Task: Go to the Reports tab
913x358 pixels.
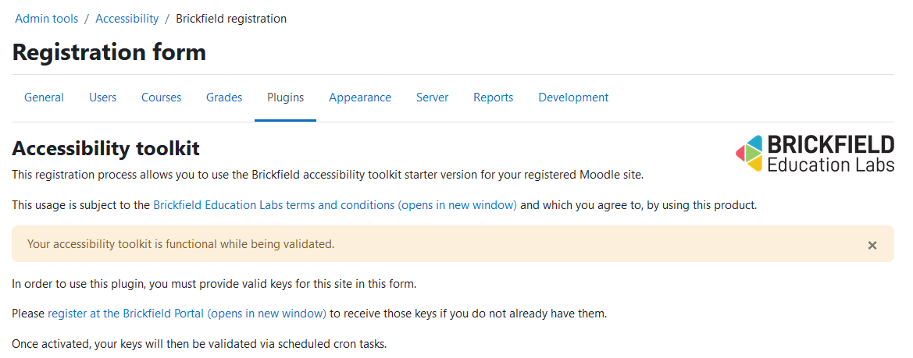Action: pos(493,97)
